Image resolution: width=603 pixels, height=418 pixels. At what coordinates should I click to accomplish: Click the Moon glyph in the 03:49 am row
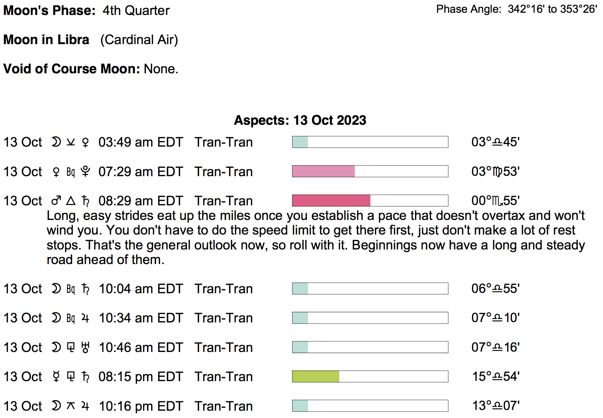(56, 142)
